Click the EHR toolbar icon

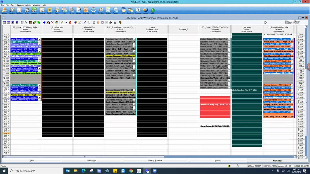click(123, 10)
